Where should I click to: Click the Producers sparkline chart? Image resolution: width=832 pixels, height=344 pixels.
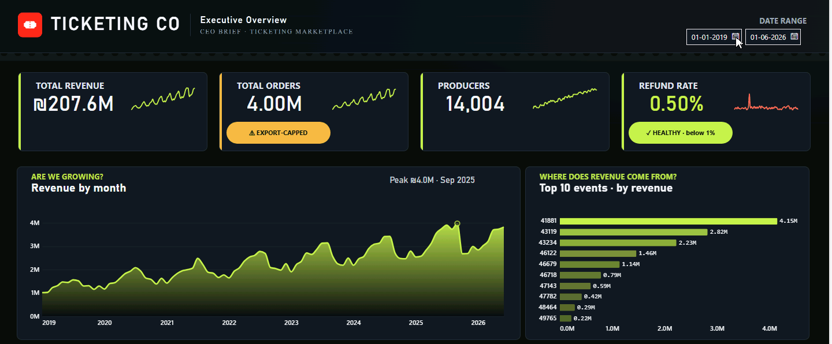564,98
